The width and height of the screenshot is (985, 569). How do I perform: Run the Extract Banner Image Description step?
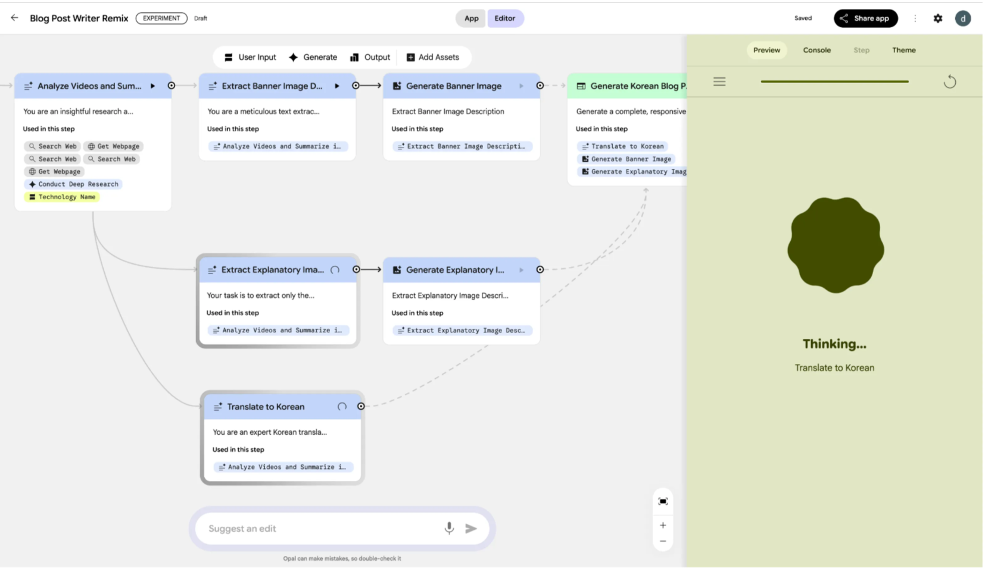(x=337, y=86)
